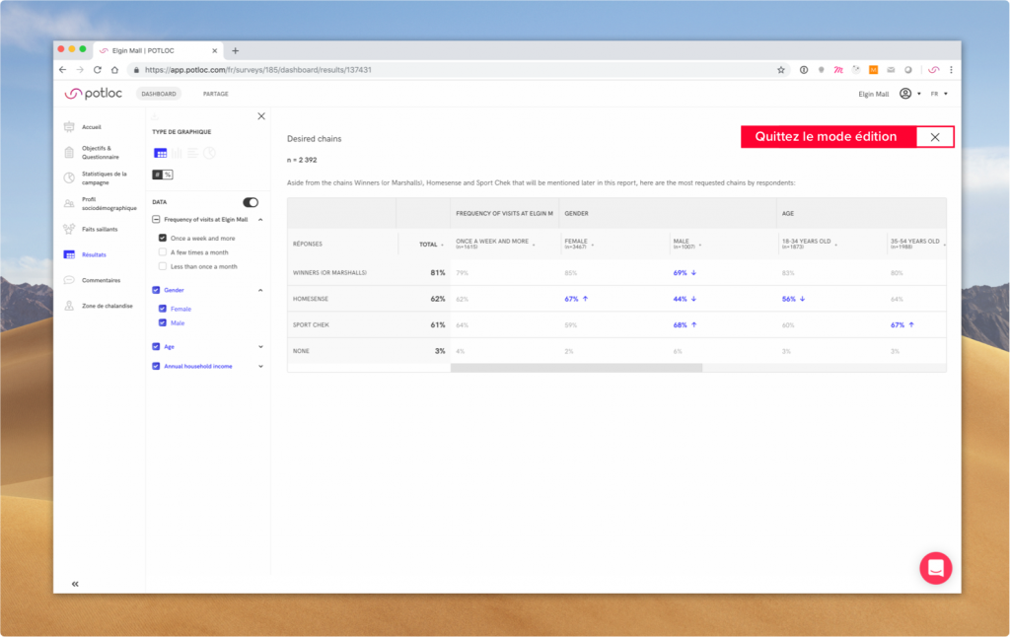Click the Accueil home icon in sidebar
1010x637 pixels.
(x=69, y=127)
